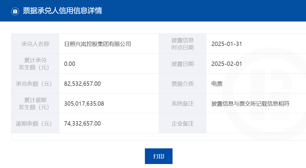
Task: Click the 打印 print button
Action: pos(158,156)
